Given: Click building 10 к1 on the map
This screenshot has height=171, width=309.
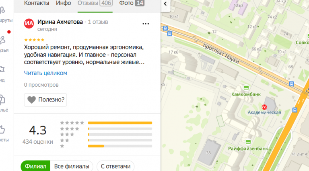Looking at the screenshot, I should coord(174,16).
